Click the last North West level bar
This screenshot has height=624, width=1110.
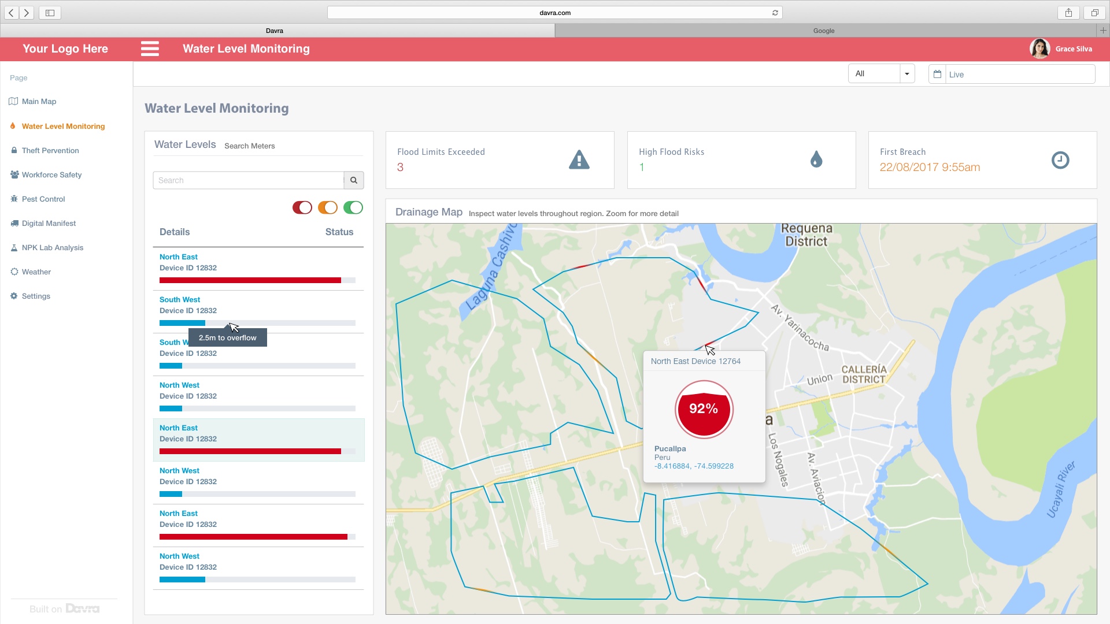click(x=257, y=580)
